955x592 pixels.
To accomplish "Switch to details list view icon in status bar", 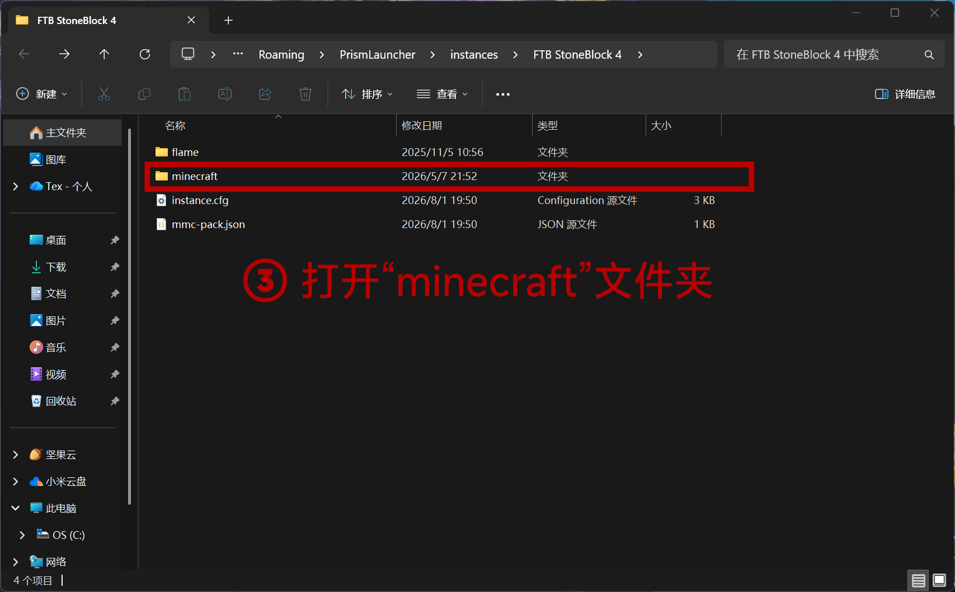I will coord(919,581).
